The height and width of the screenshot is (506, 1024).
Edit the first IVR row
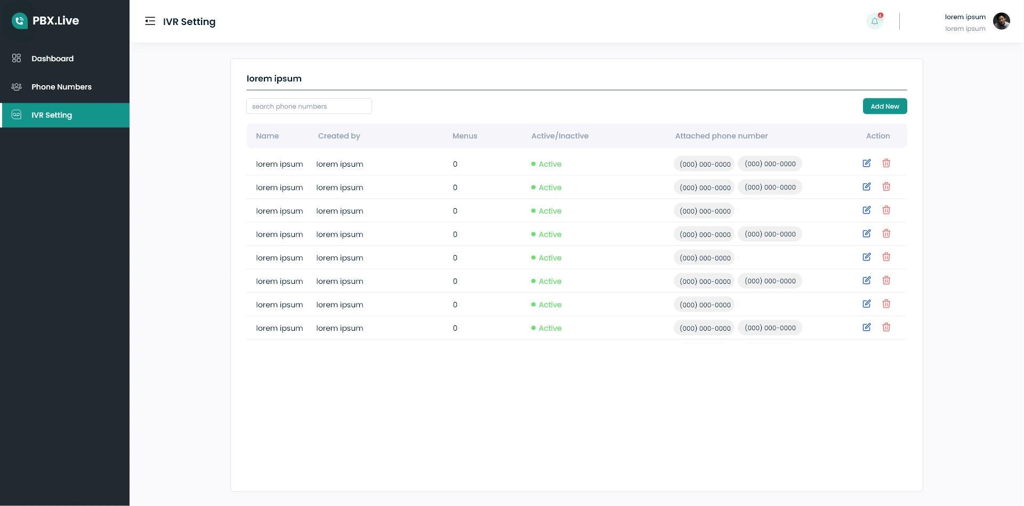coord(867,164)
